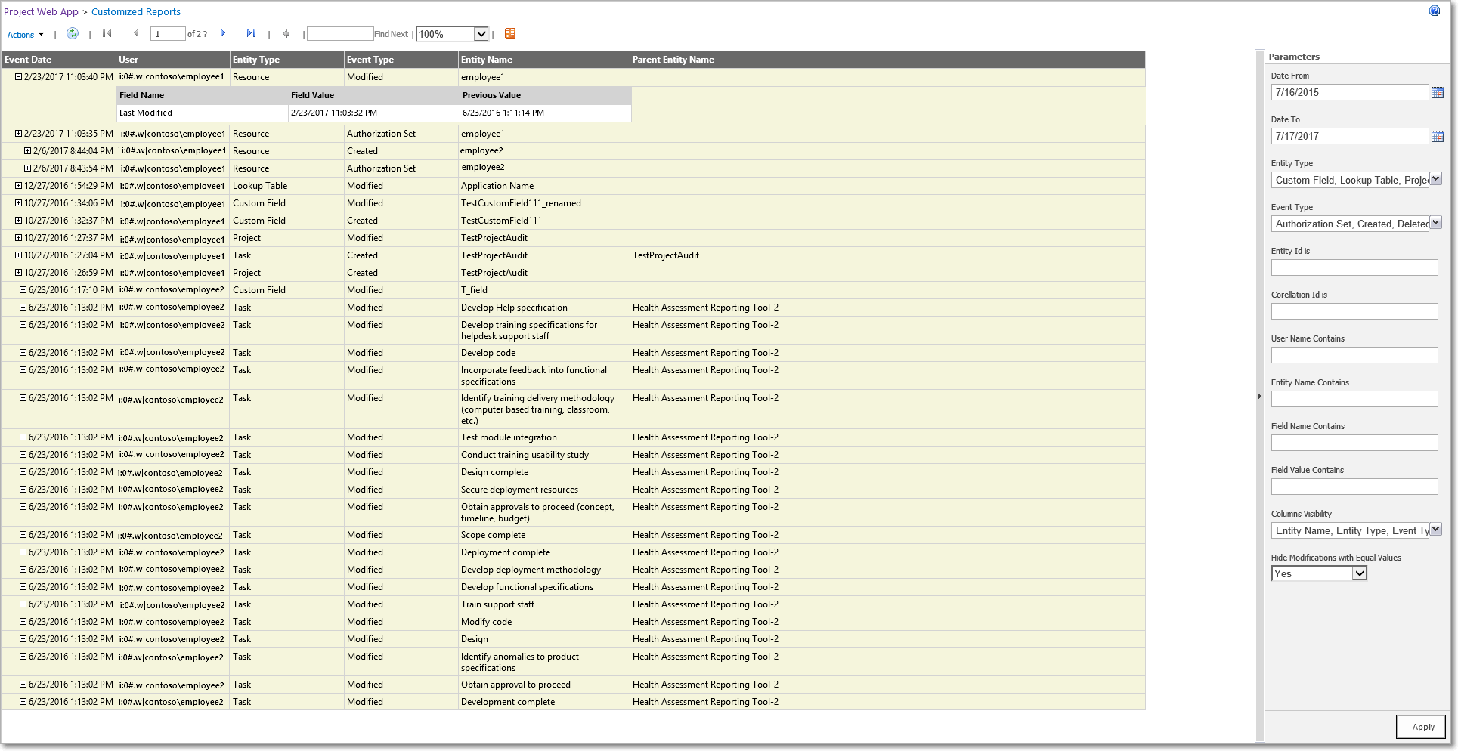This screenshot has width=1458, height=751.
Task: Expand the 10/27/2016 1:32:37 PM row
Action: pos(19,220)
